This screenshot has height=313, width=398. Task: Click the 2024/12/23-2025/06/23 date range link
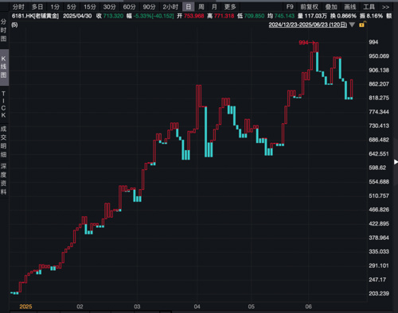tap(307, 25)
